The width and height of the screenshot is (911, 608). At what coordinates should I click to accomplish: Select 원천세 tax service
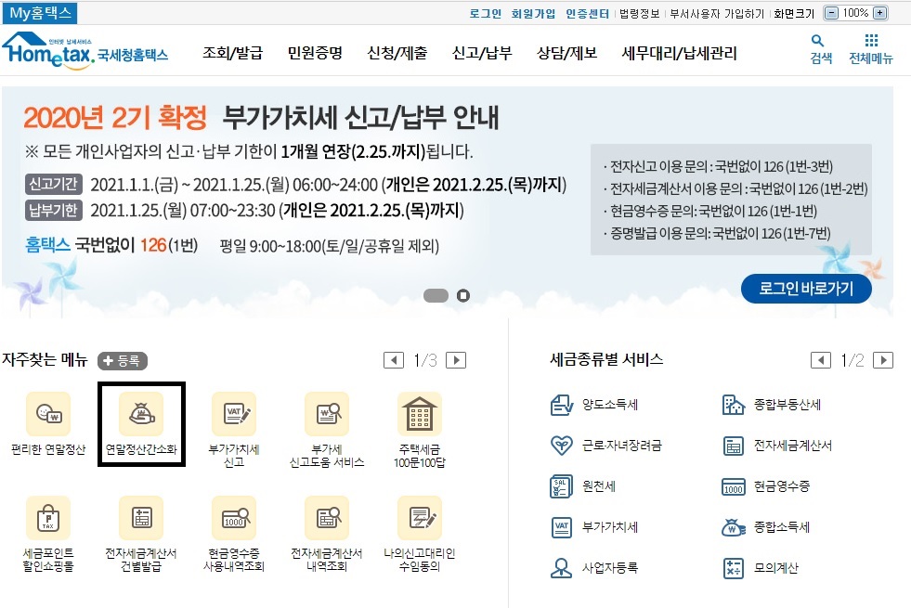click(x=583, y=486)
